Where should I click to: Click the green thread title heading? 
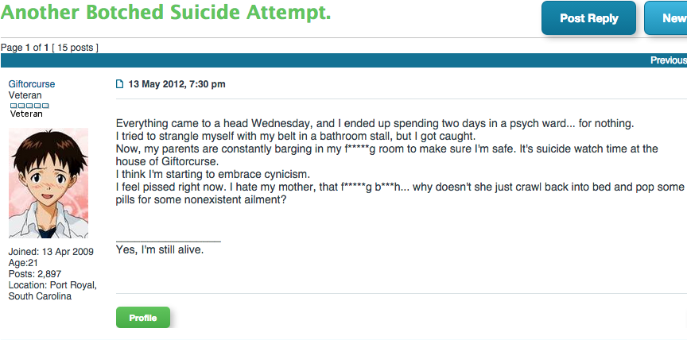pyautogui.click(x=165, y=12)
